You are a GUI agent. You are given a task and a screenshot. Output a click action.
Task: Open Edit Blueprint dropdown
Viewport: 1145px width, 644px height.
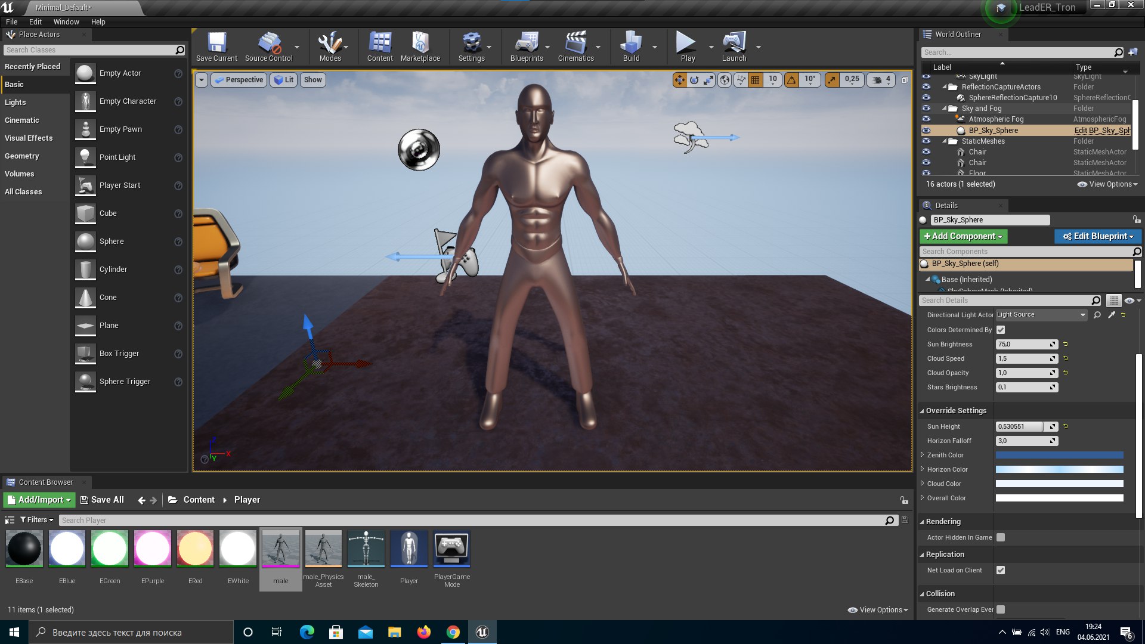coord(1098,236)
